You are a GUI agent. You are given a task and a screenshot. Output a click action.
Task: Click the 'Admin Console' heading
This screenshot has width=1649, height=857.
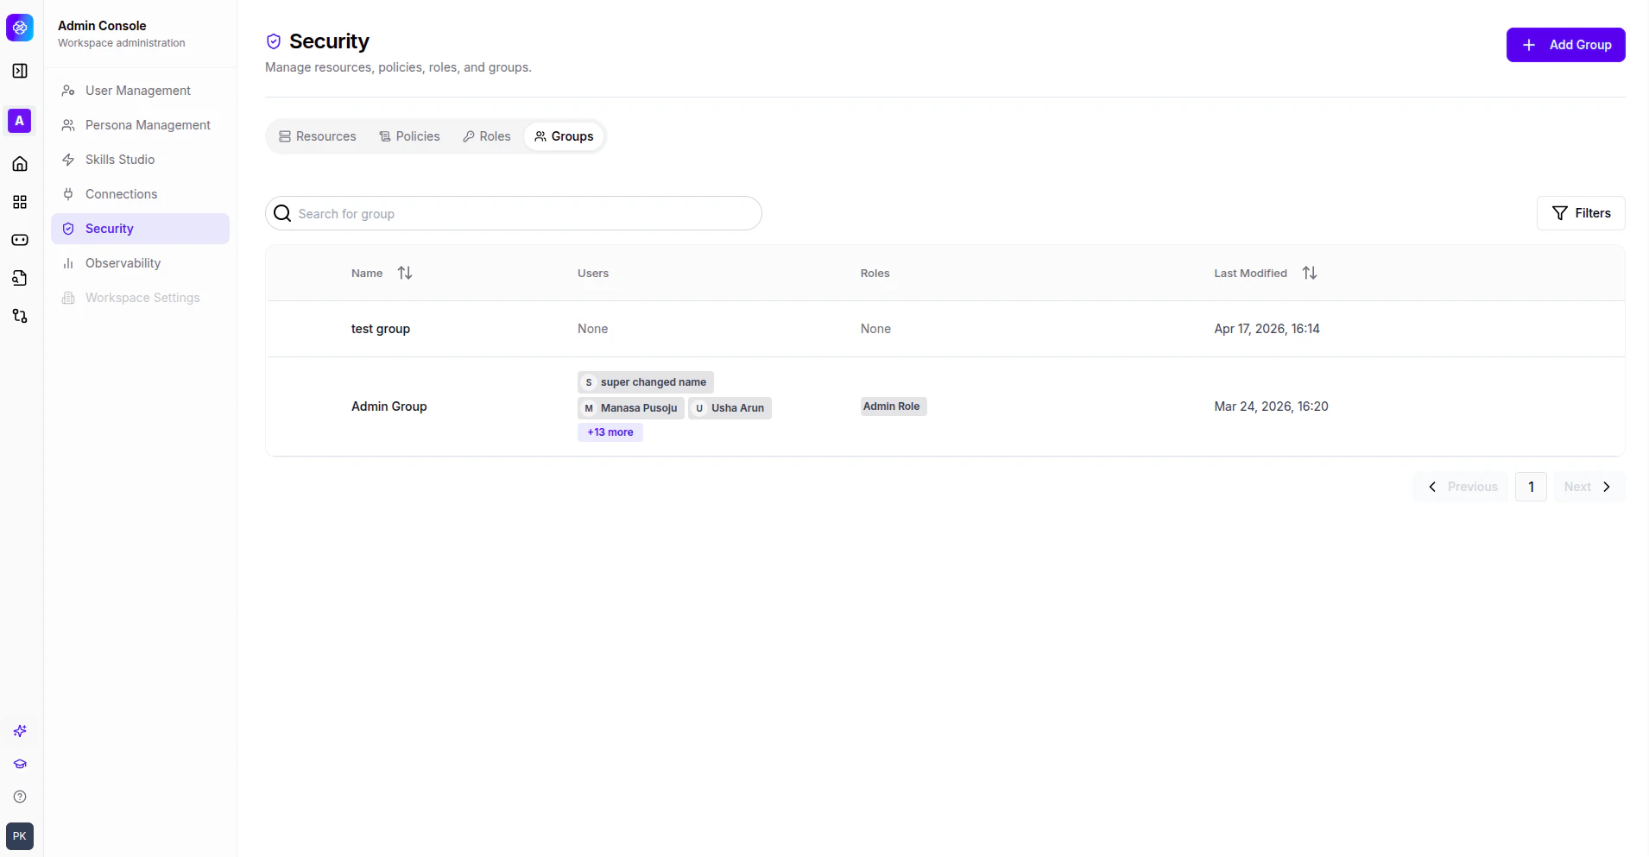(x=102, y=26)
